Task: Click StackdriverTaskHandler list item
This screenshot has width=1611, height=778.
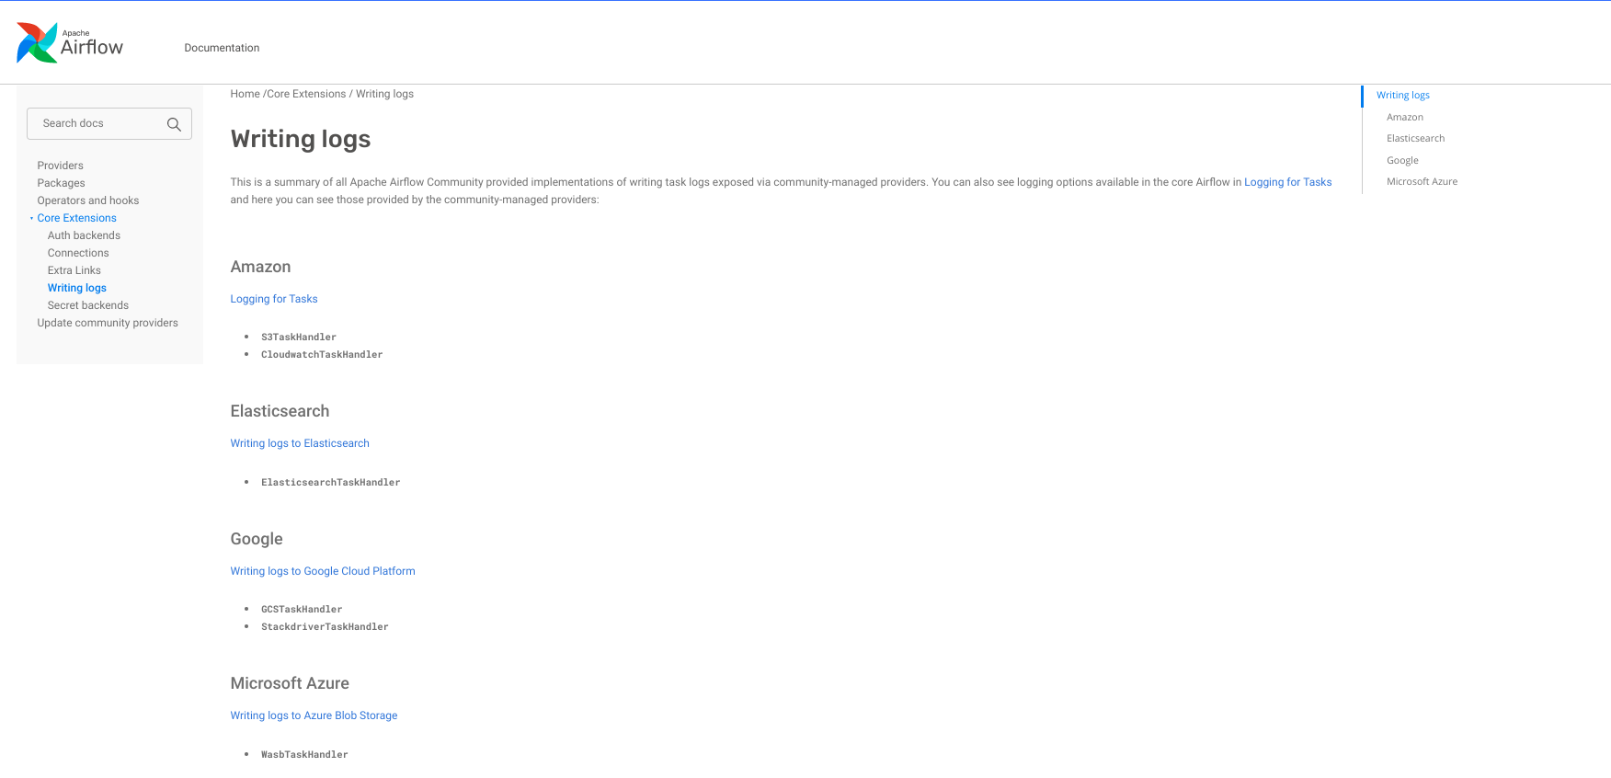Action: tap(325, 627)
